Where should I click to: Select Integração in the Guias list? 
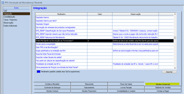(16, 14)
